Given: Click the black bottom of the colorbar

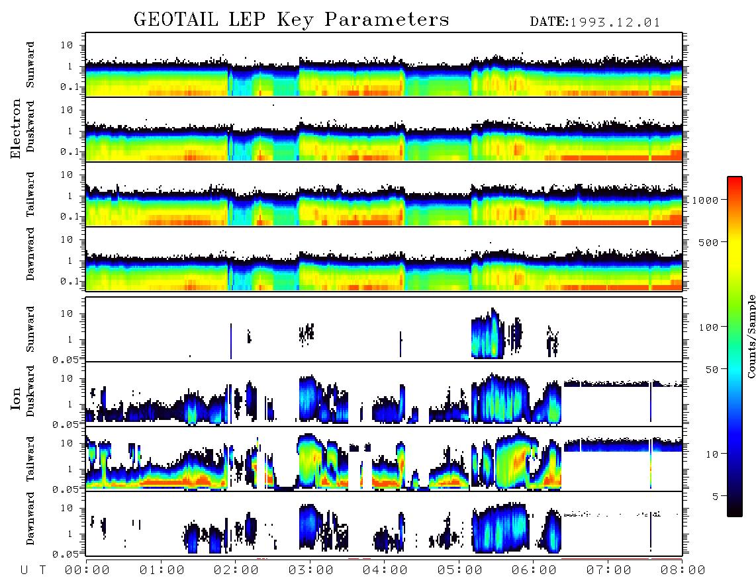Looking at the screenshot, I should point(735,511).
